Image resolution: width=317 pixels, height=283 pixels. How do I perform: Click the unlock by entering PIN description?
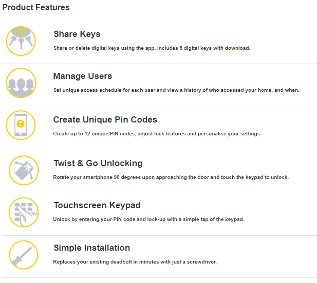pyautogui.click(x=148, y=219)
